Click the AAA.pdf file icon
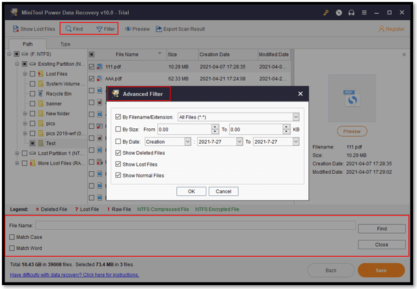This screenshot has width=417, height=289. point(100,79)
